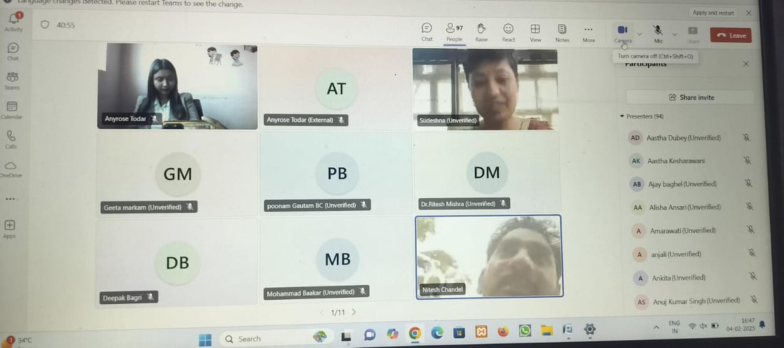The image size is (784, 348).
Task: Select Deepak Bagri DB tile
Action: [176, 262]
